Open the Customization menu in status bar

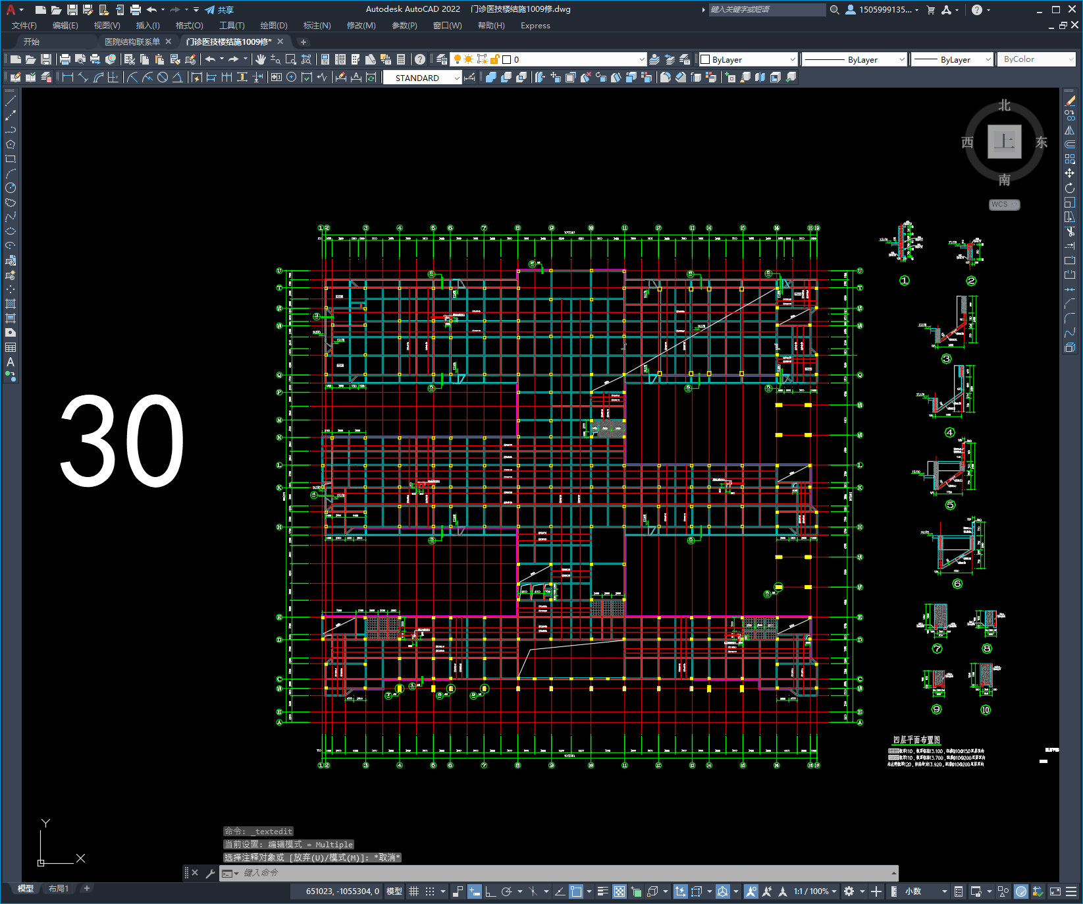1072,891
